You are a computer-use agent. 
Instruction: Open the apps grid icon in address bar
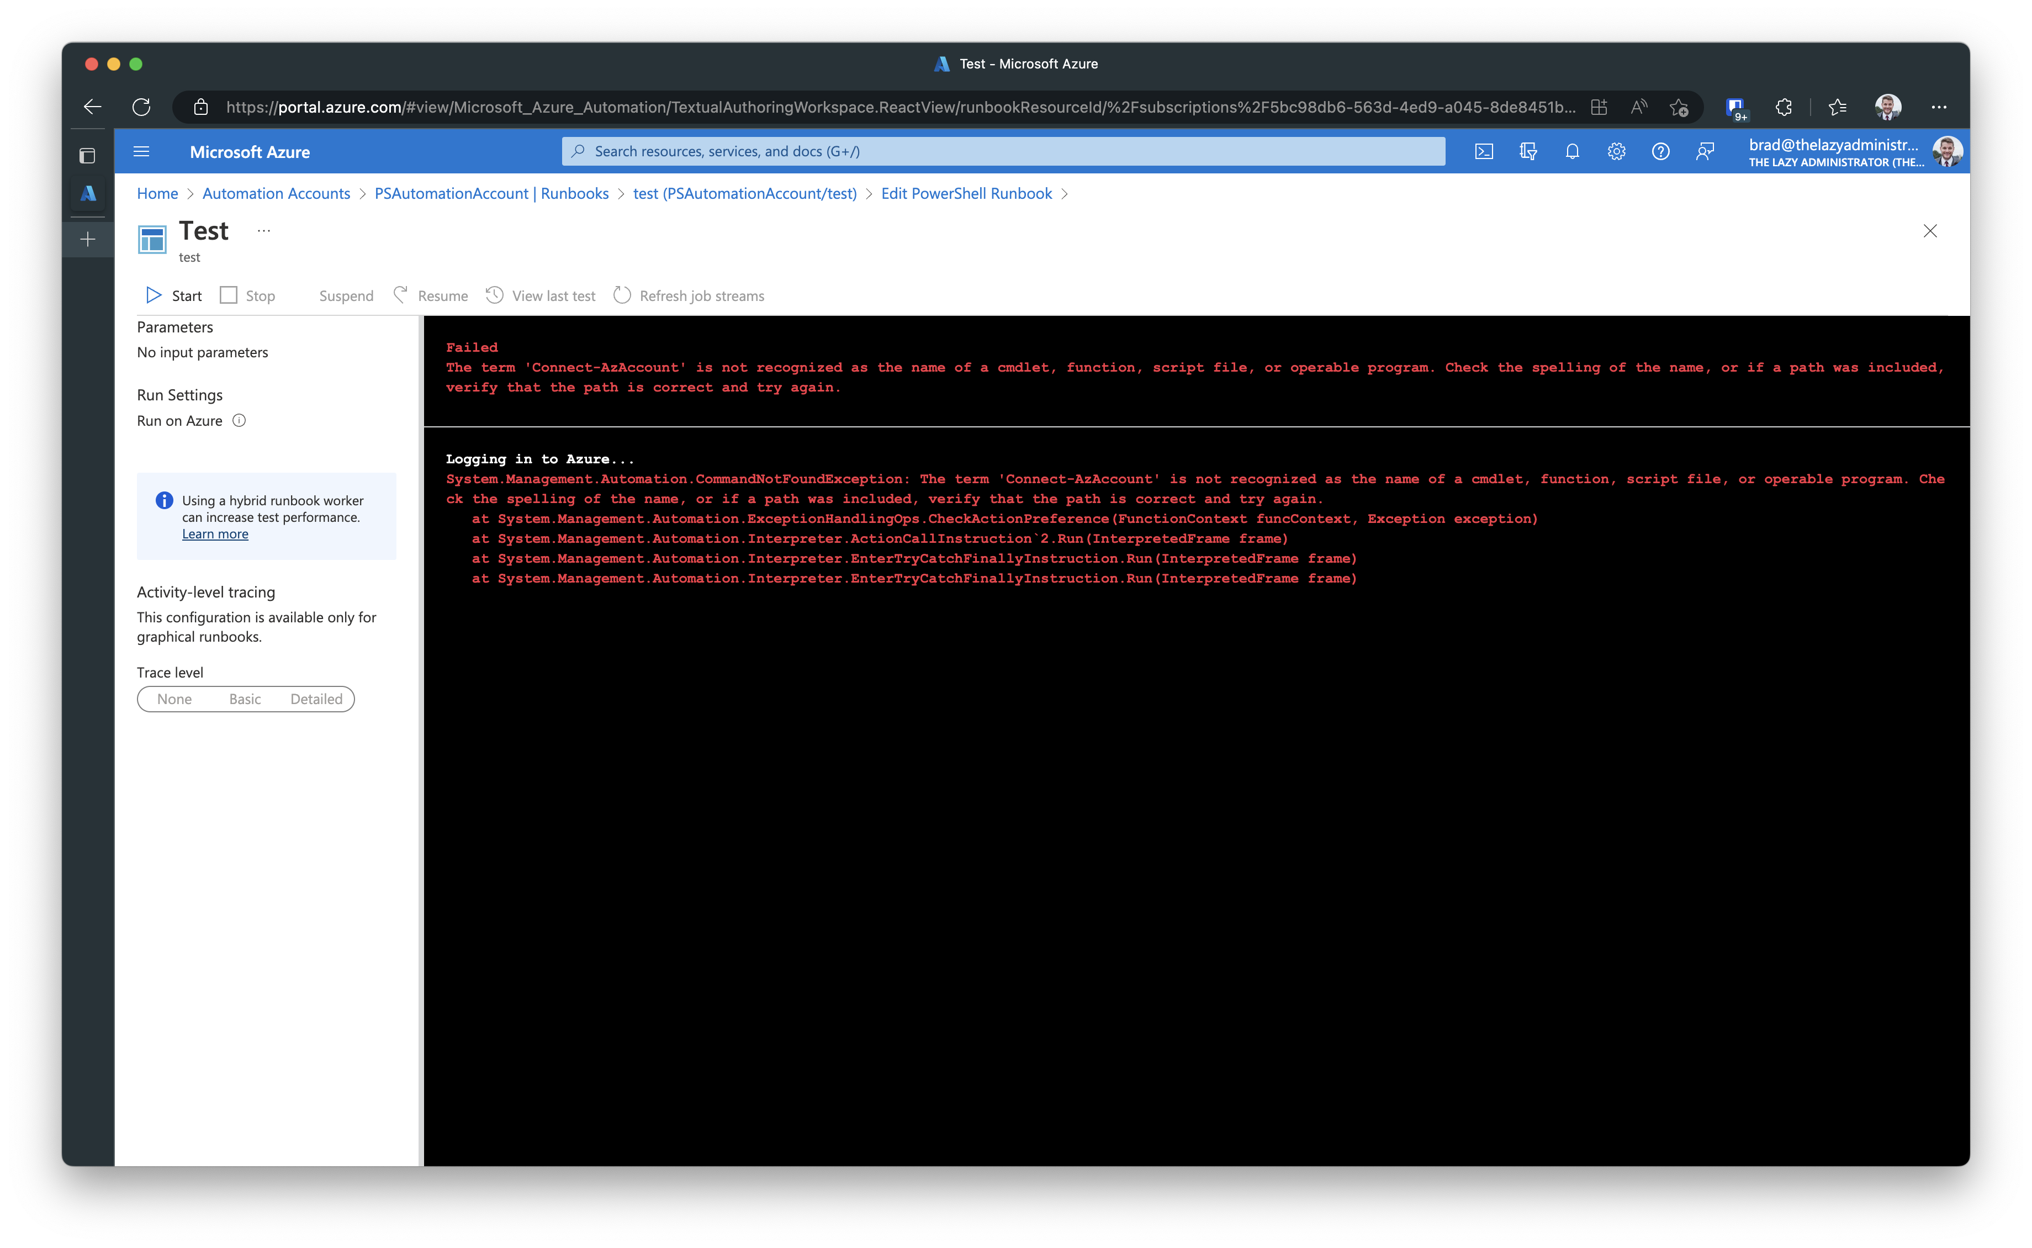click(x=1599, y=107)
